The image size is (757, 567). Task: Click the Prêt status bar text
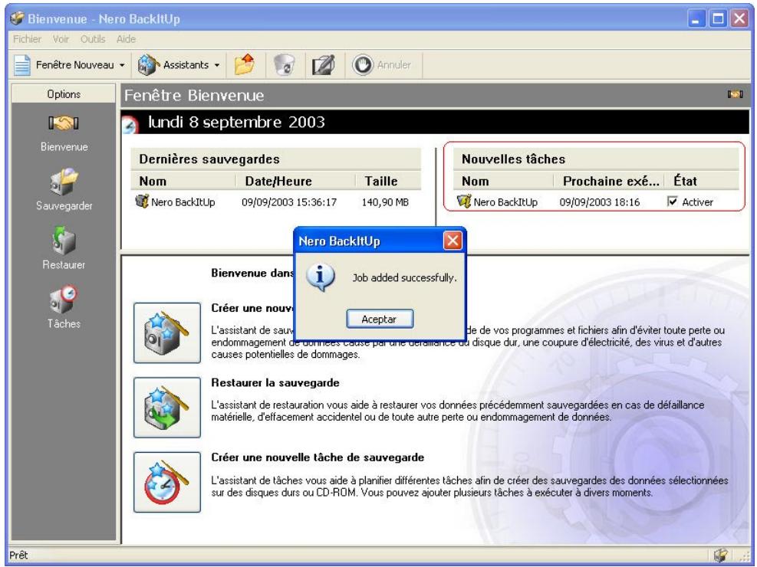(x=19, y=555)
